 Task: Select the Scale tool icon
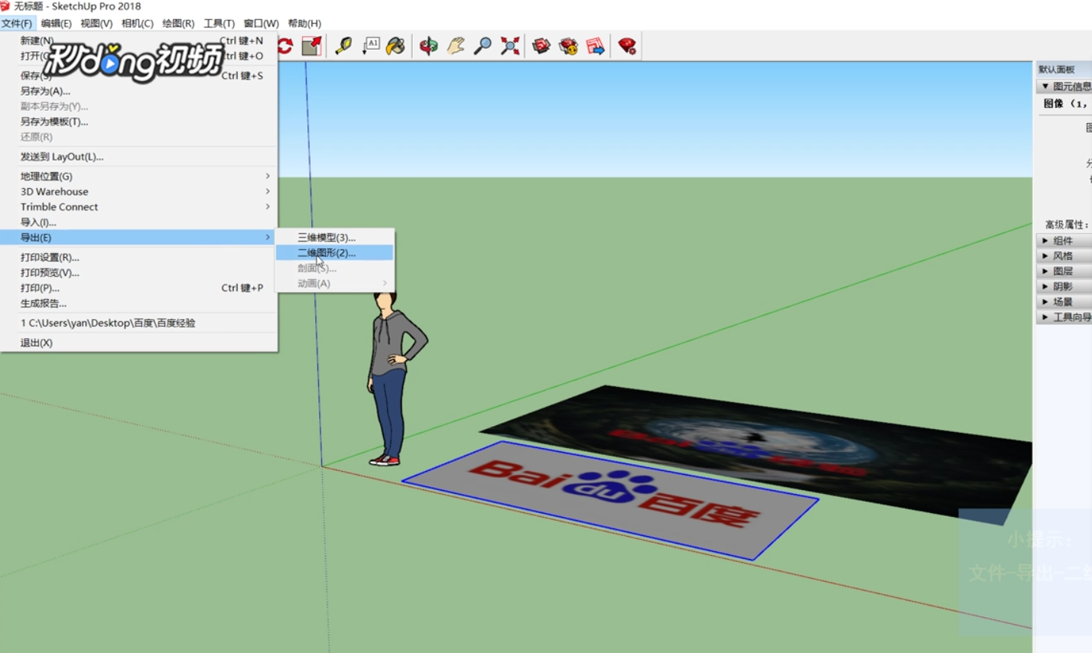pos(311,46)
